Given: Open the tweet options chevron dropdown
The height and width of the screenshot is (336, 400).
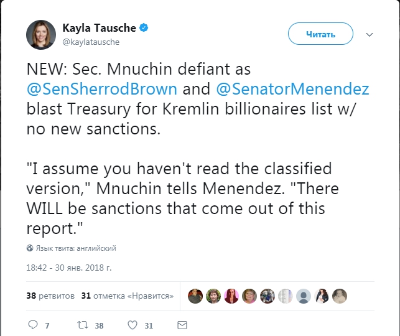Looking at the screenshot, I should 370,35.
